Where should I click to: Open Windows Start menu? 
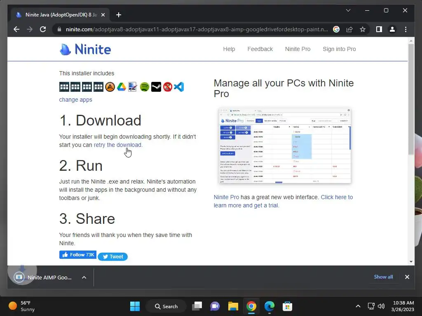click(135, 306)
